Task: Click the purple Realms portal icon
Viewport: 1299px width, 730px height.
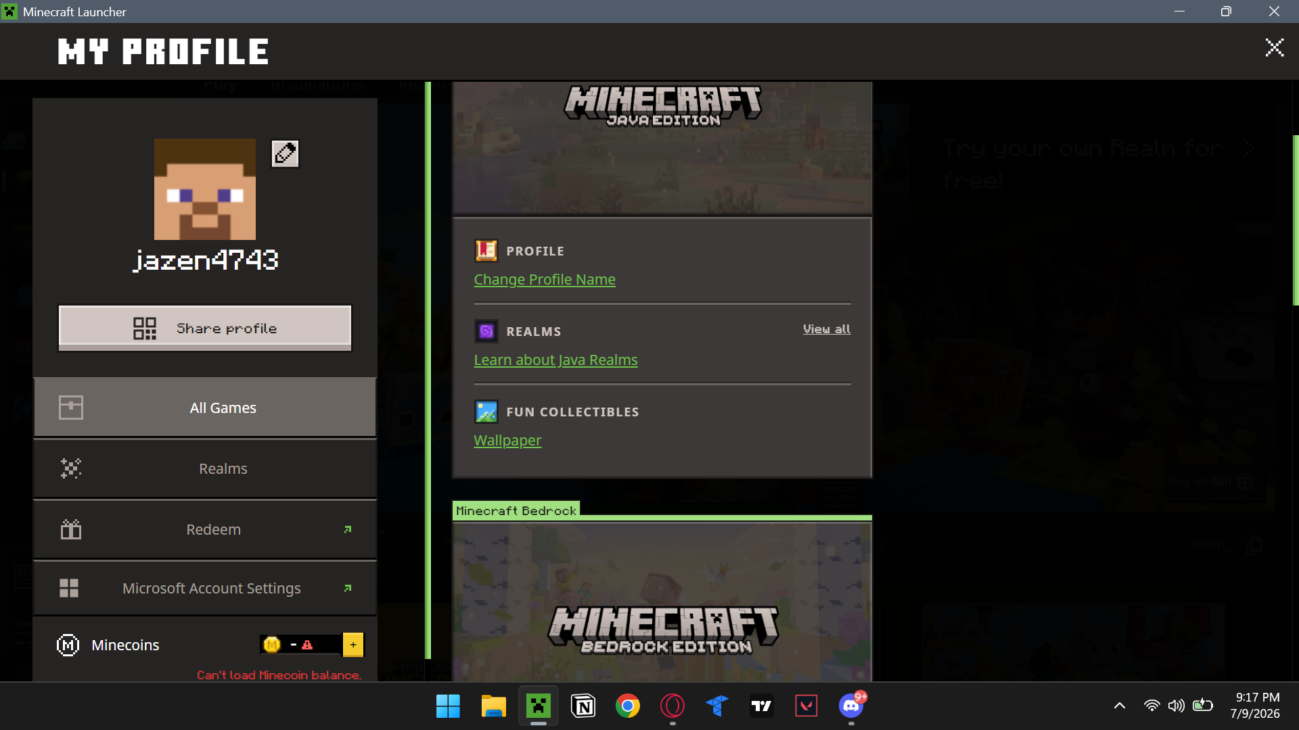Action: [486, 331]
